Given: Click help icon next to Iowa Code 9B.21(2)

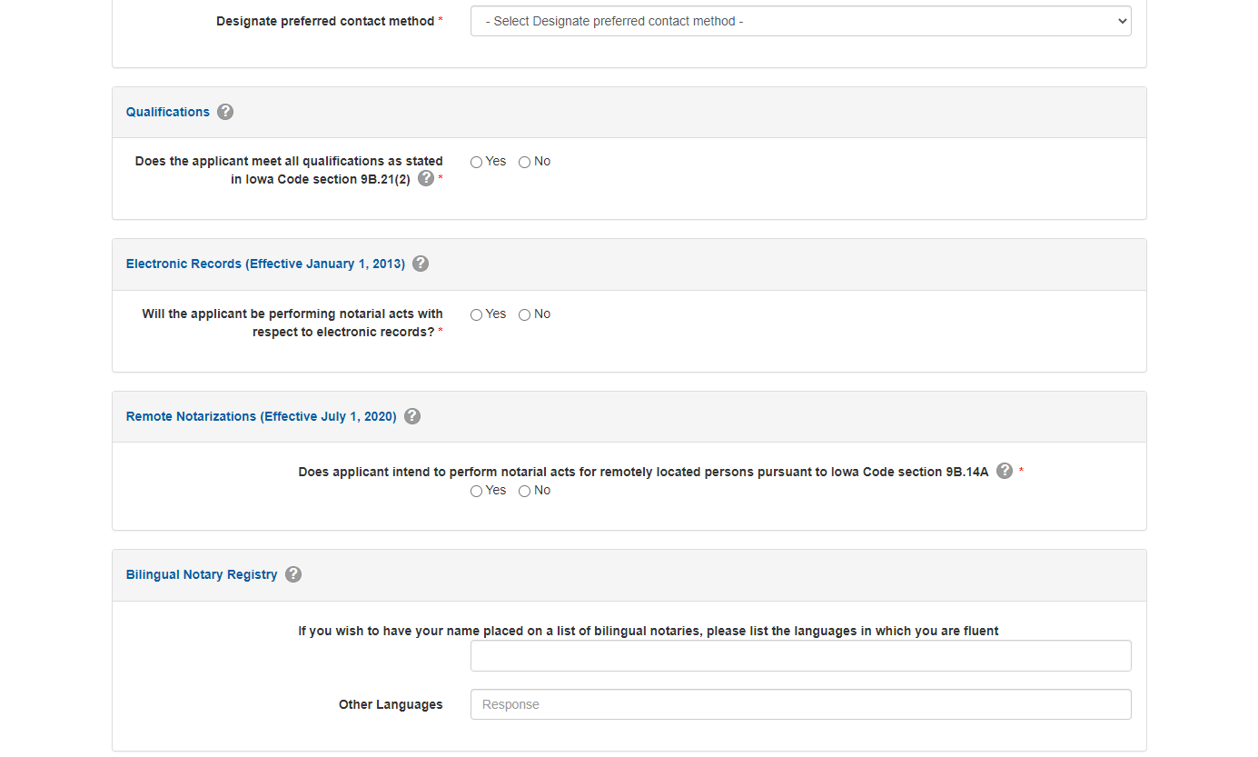Looking at the screenshot, I should click(x=426, y=178).
